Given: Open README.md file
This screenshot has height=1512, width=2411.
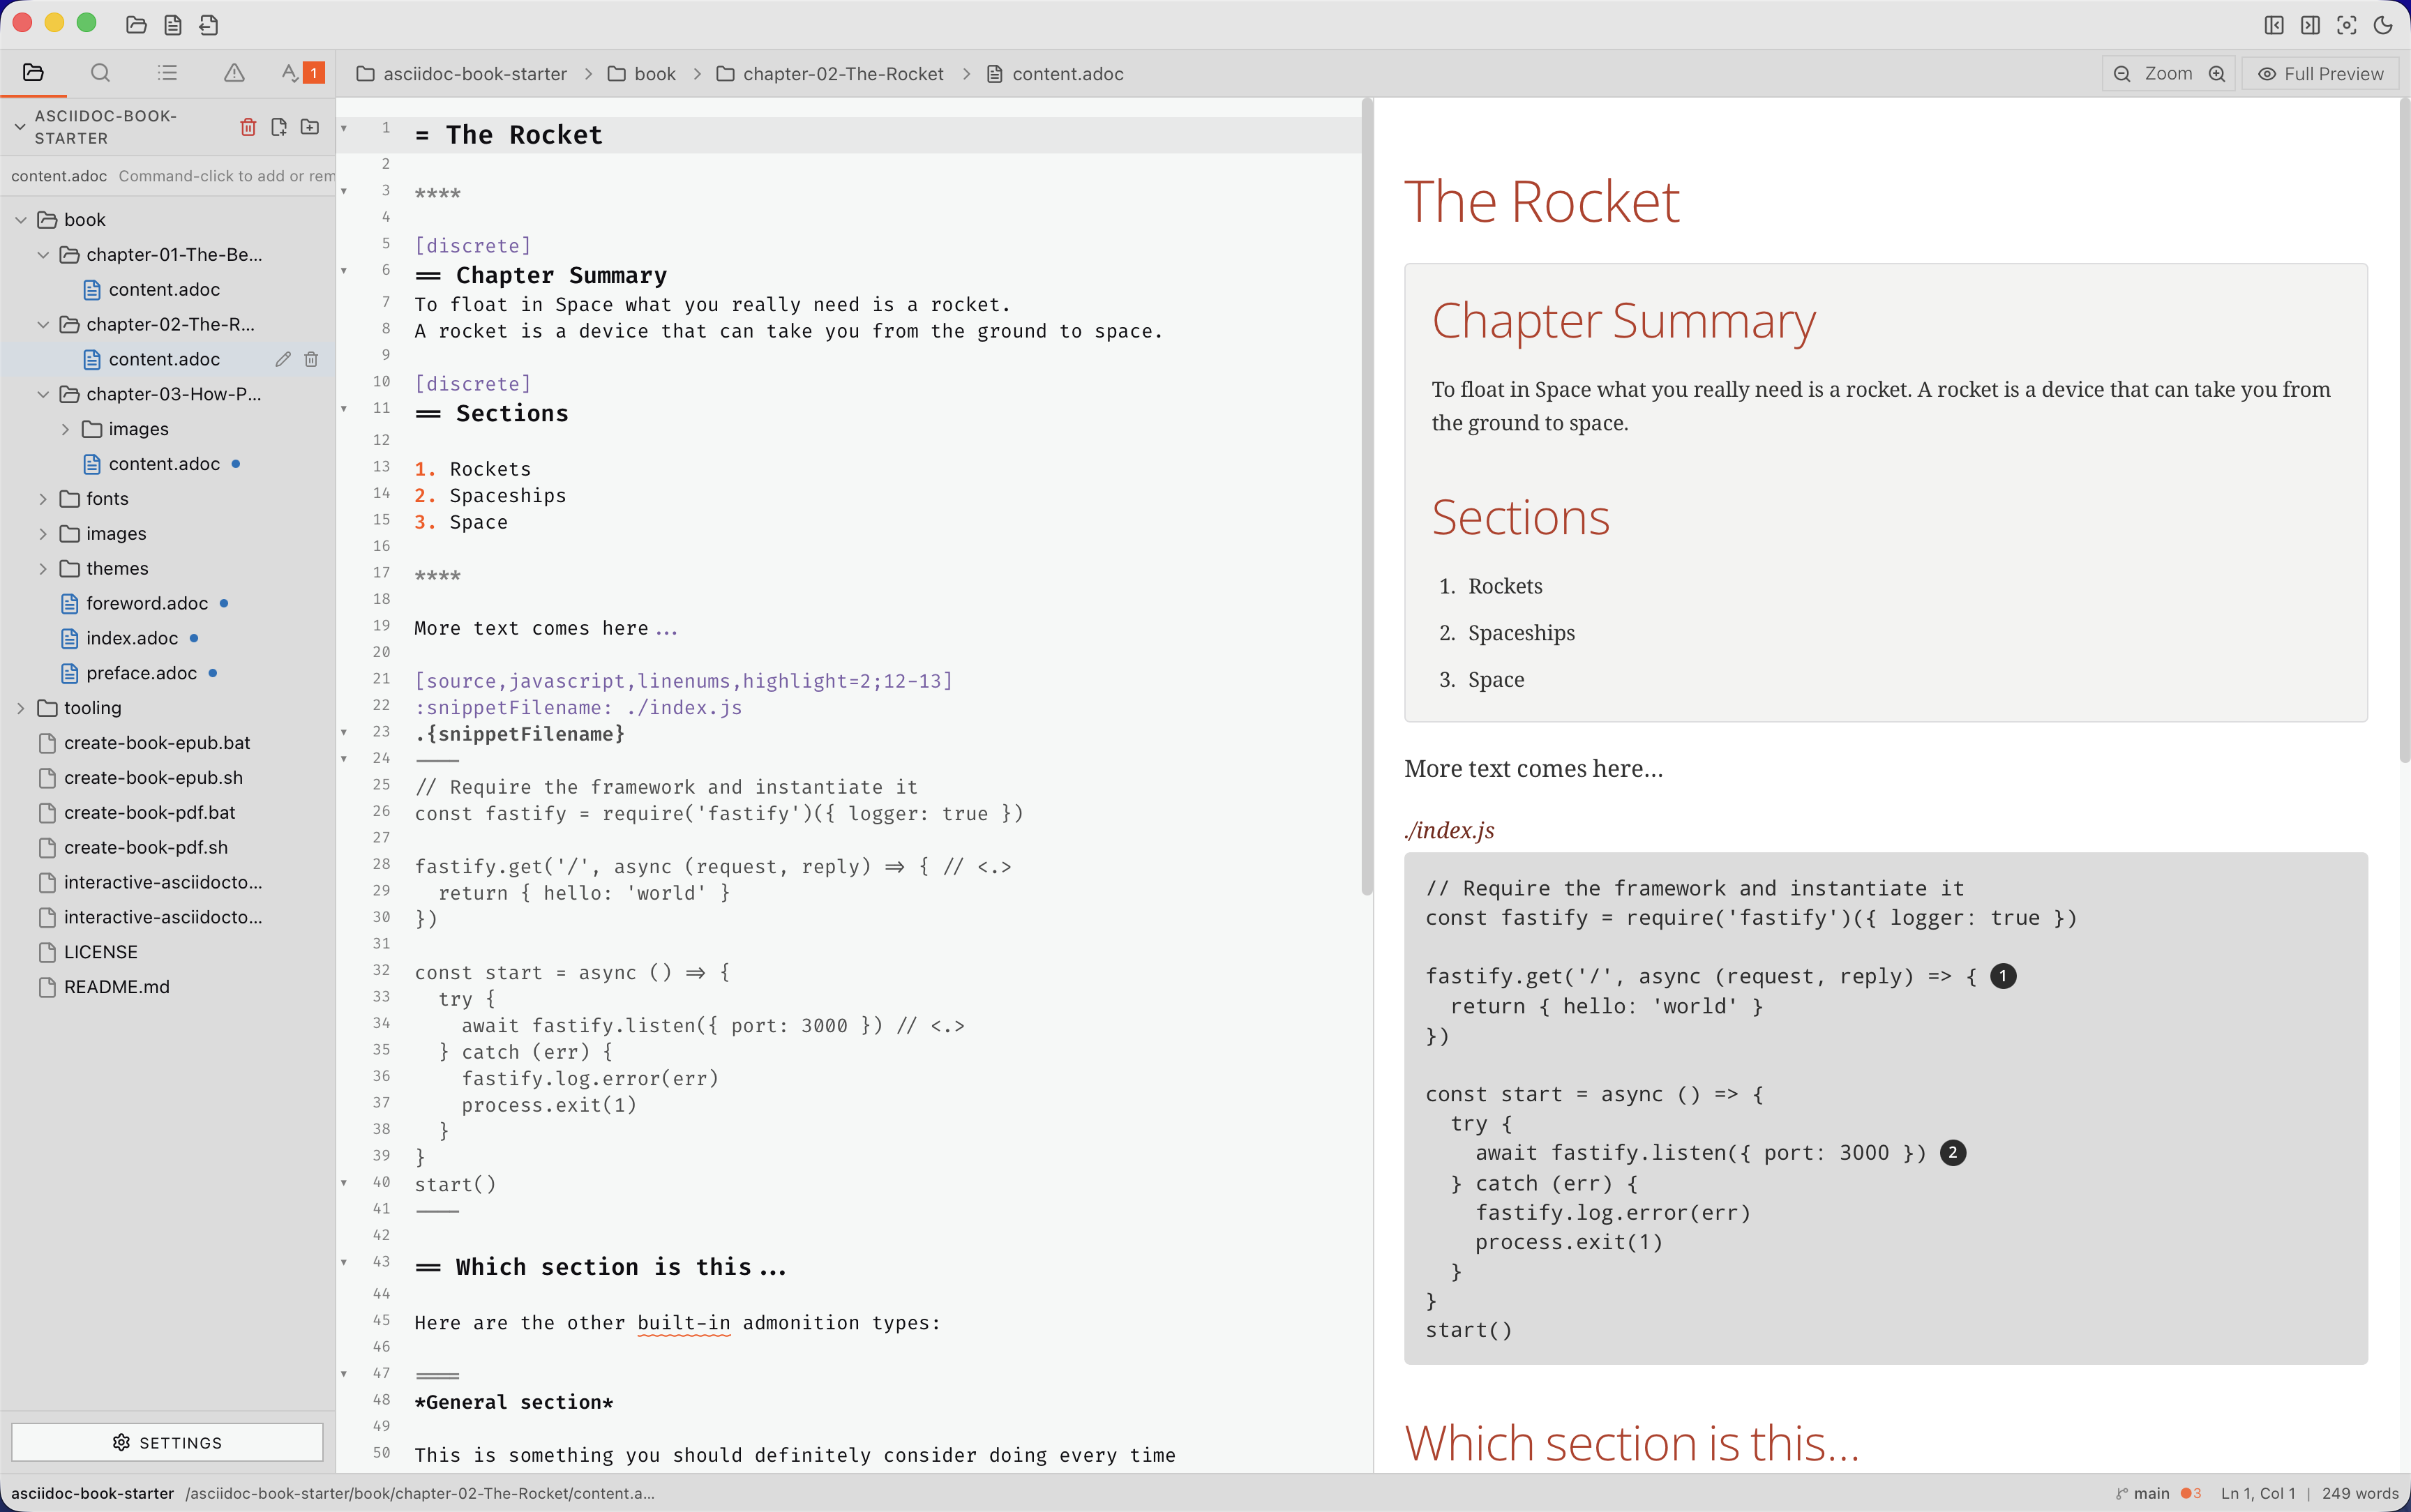Looking at the screenshot, I should 116,987.
